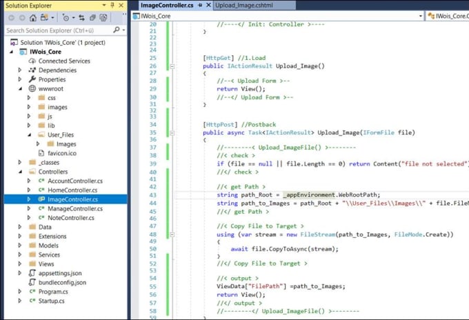Expand the Images subfolder under User_Files
The height and width of the screenshot is (320, 469).
coord(38,144)
